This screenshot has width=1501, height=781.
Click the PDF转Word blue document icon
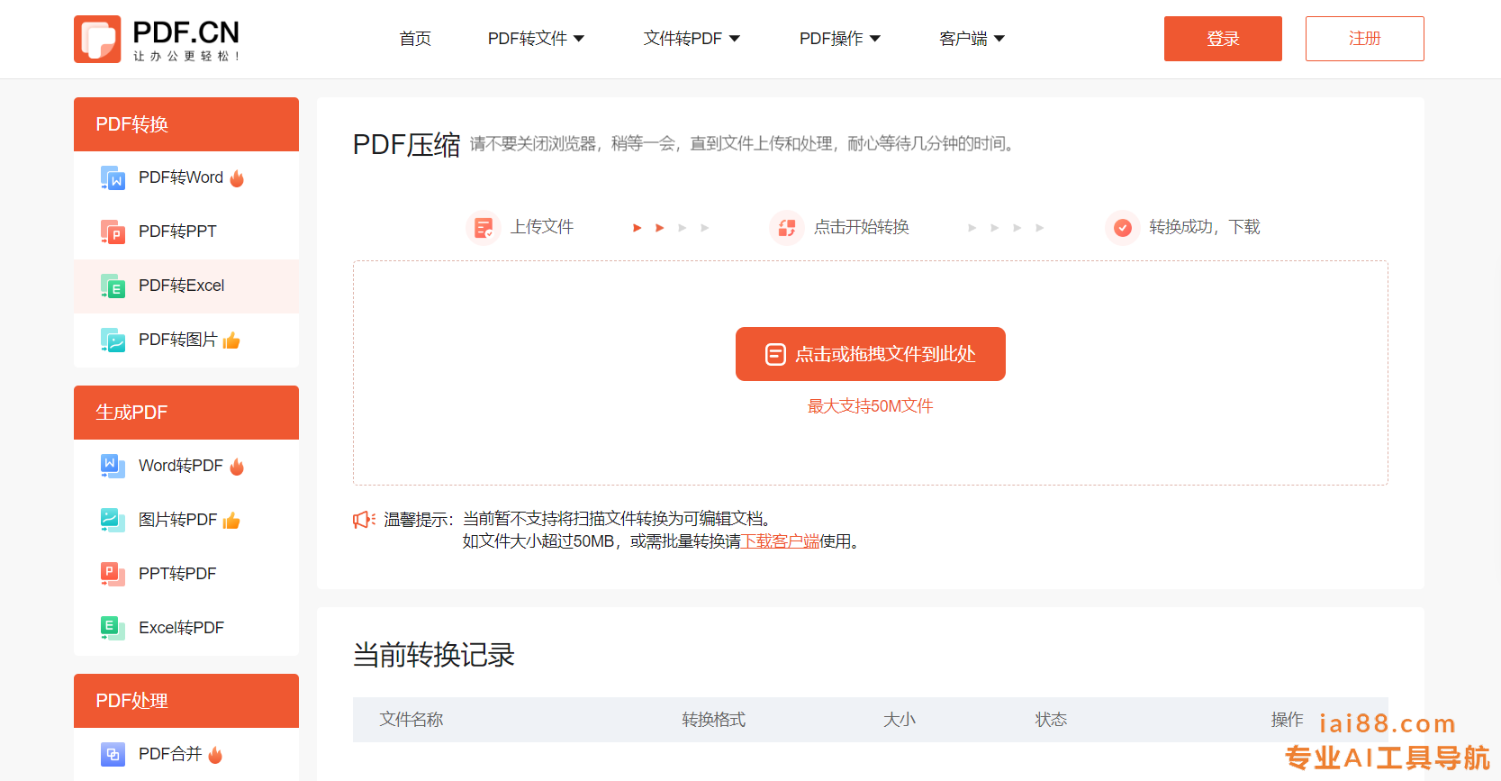point(113,178)
